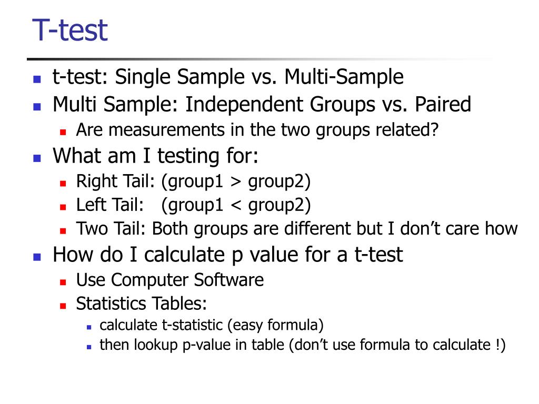
Task: Click the blue bullet before 't-test: Single Sample'
Action: tap(37, 79)
